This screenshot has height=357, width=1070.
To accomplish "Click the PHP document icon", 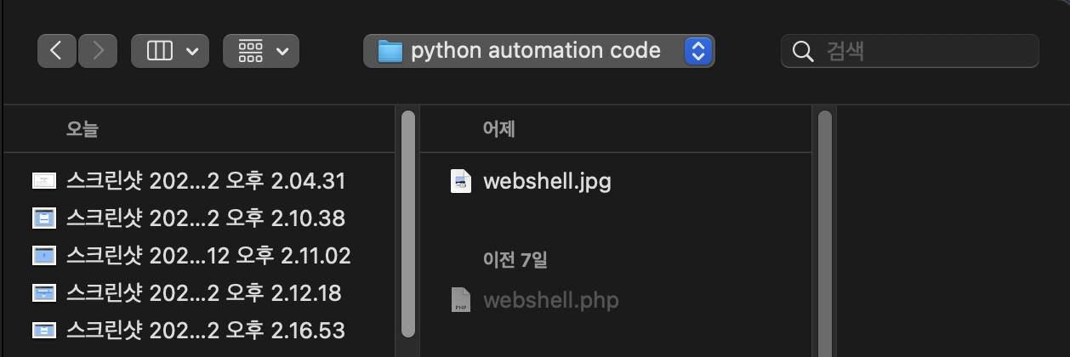I will [461, 299].
